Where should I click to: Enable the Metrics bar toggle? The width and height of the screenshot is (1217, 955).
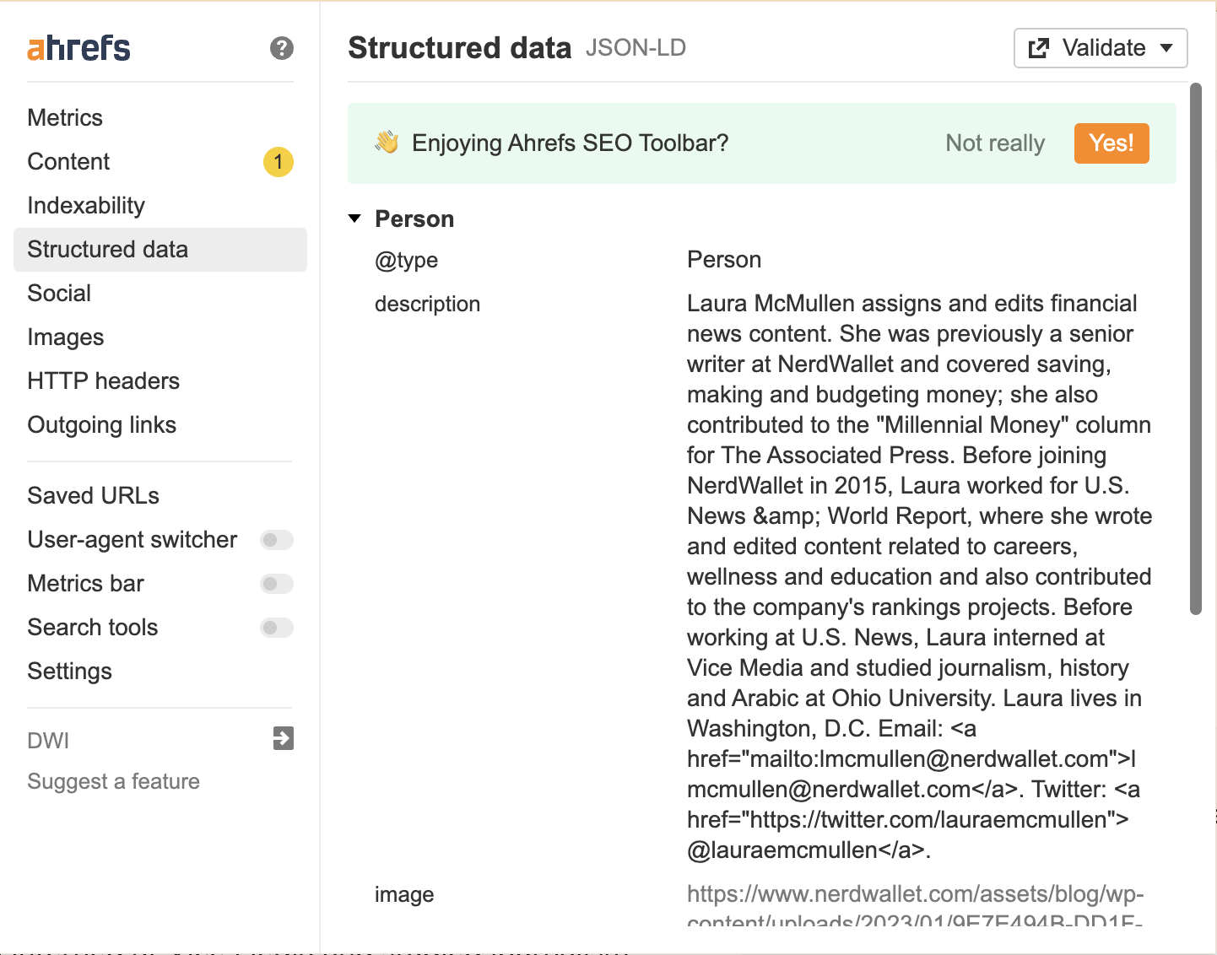277,584
